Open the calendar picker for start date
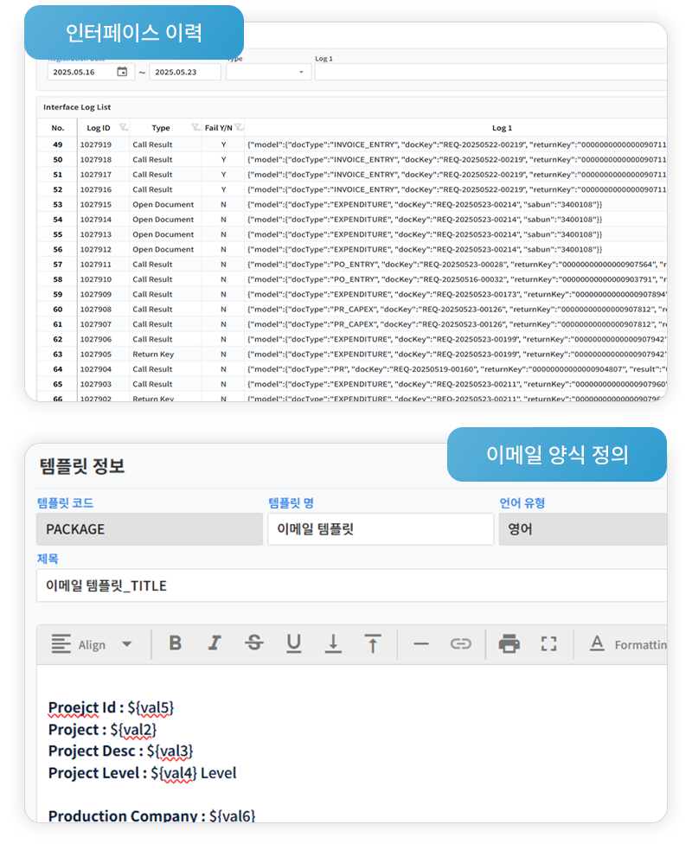 pyautogui.click(x=122, y=72)
